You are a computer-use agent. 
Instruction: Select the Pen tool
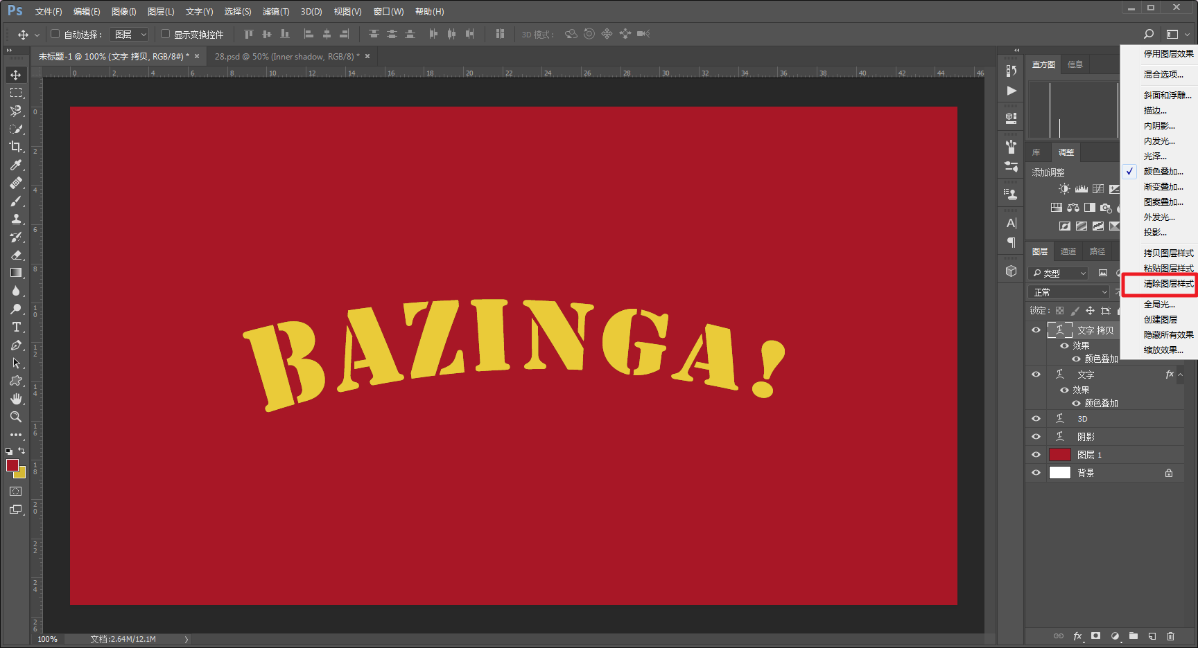coord(15,345)
